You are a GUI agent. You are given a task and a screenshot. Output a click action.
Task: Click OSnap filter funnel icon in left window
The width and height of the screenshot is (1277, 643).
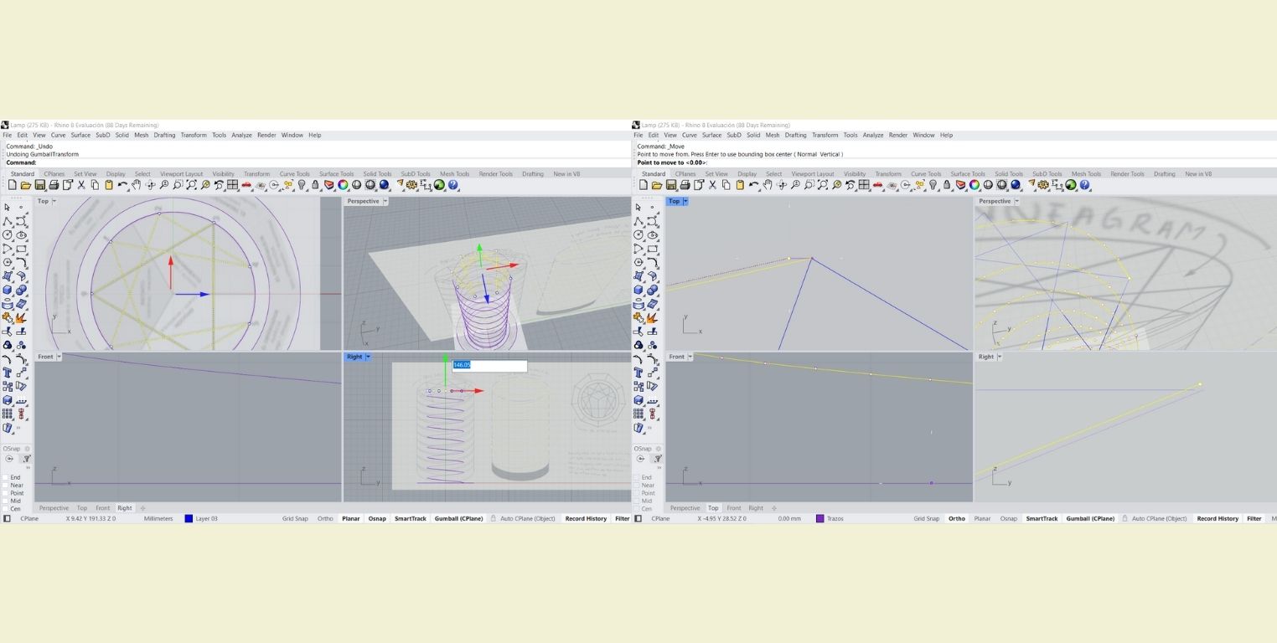(27, 458)
